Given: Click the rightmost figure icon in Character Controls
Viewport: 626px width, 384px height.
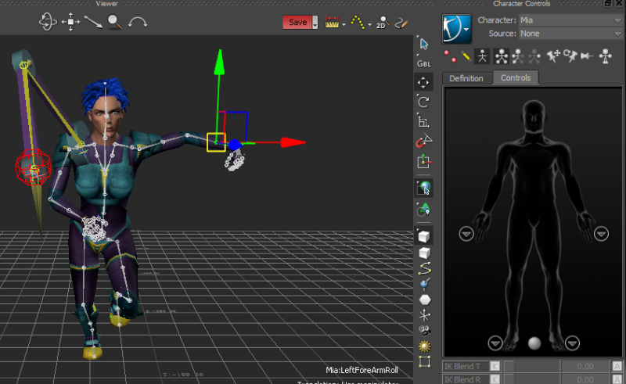Looking at the screenshot, I should 605,56.
